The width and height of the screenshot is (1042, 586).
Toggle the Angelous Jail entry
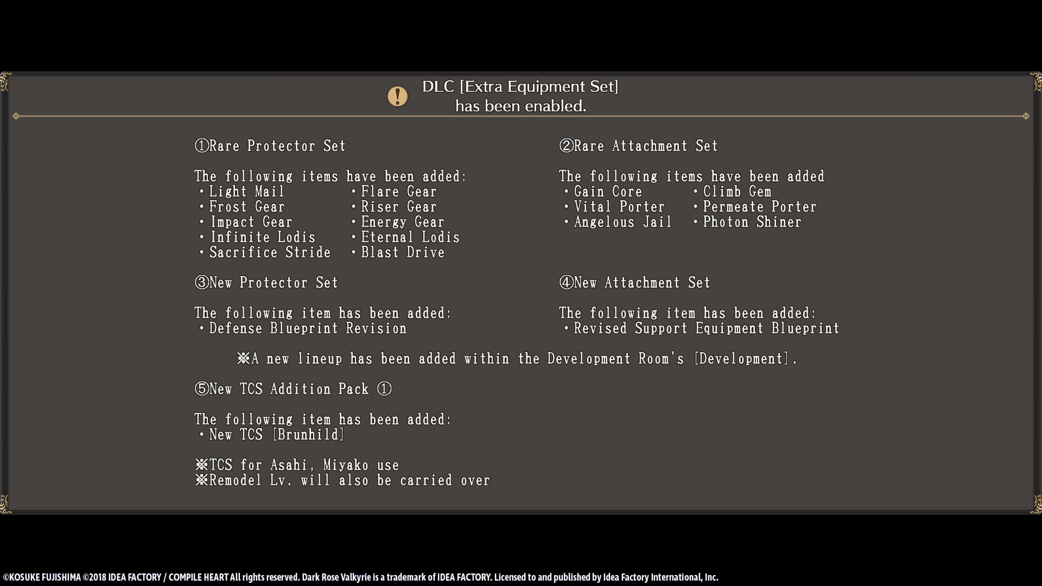pyautogui.click(x=622, y=222)
